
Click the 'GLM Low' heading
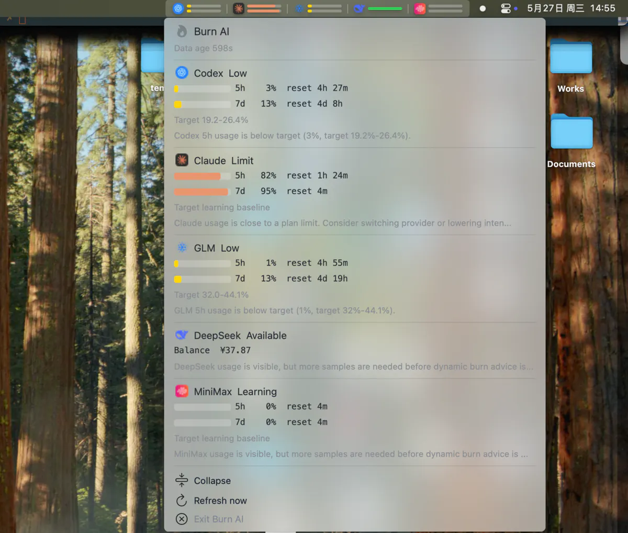pos(216,248)
